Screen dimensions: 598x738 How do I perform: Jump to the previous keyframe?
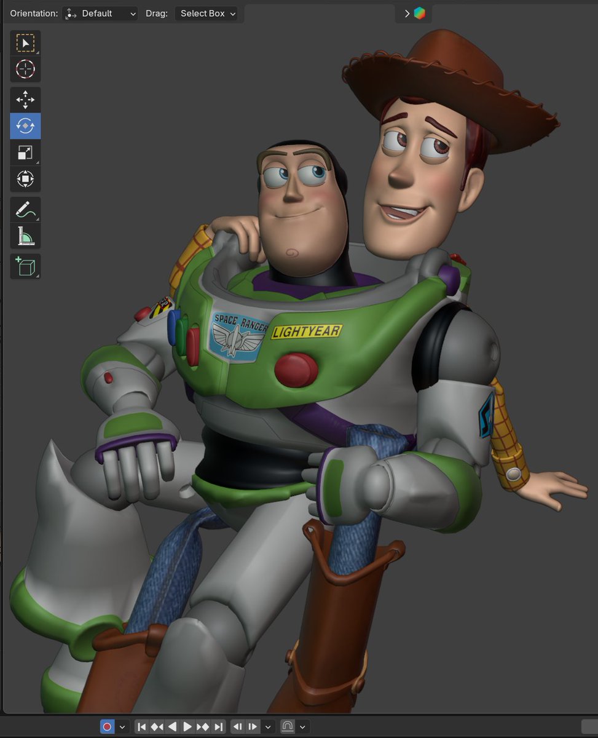[x=157, y=727]
